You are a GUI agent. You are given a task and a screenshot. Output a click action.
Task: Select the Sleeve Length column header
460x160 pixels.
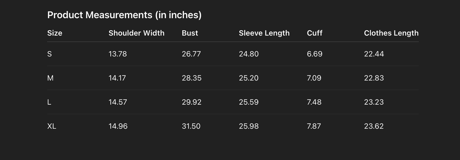point(264,33)
